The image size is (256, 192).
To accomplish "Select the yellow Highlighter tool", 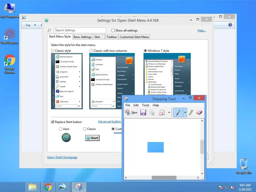I will [x=191, y=112].
